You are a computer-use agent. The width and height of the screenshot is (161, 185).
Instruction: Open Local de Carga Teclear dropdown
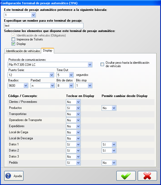(x=73, y=132)
